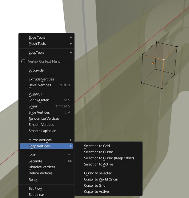This screenshot has height=198, width=189.
Task: Choose Selection to Cursor (Keep Offset)
Action: tap(108, 158)
